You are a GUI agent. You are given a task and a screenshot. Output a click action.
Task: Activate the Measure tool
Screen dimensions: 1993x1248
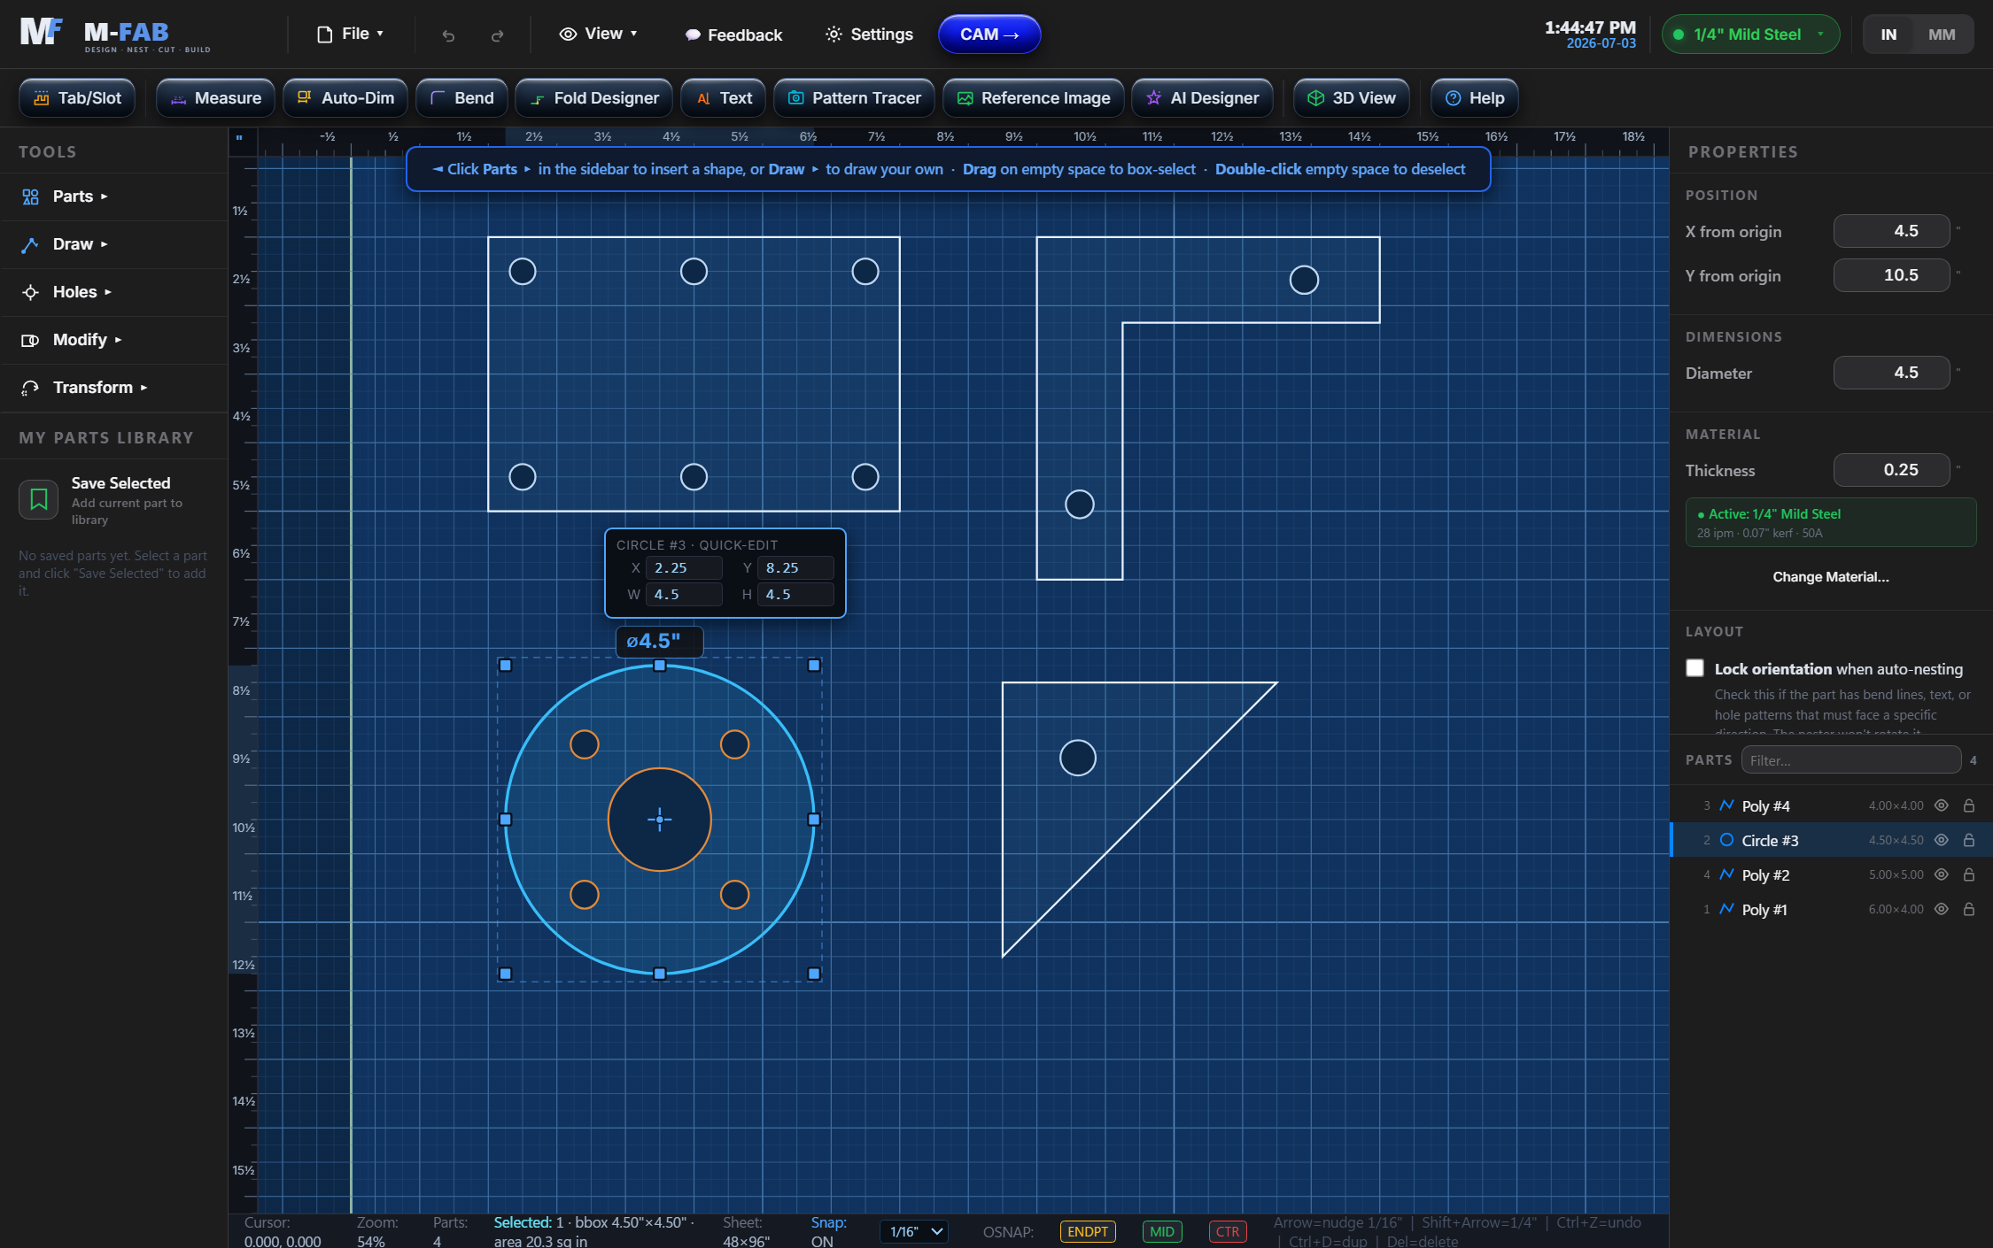coord(215,98)
